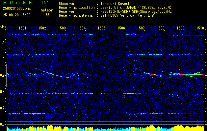This screenshot has height=131, width=207.
Task: Click the 1.1 kHz axis label
Action: click(x=2, y=43)
